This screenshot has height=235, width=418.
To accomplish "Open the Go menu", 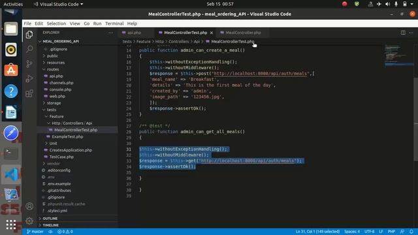I will 87,23.
